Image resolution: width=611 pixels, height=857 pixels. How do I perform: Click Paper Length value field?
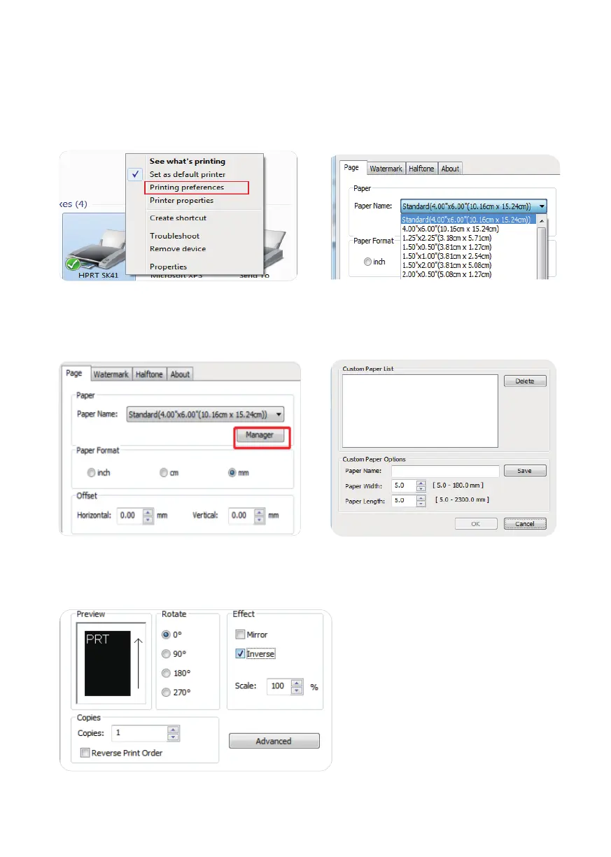[x=403, y=501]
